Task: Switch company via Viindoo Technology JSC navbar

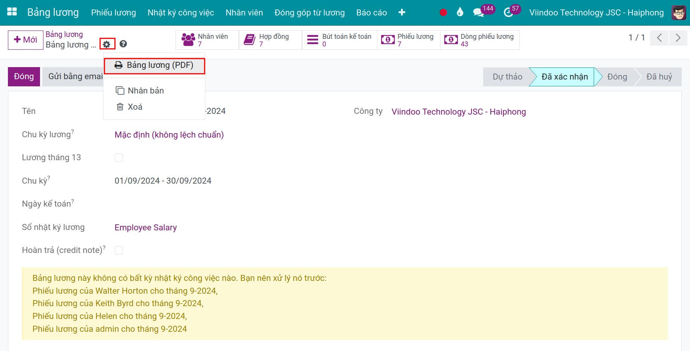Action: tap(596, 13)
